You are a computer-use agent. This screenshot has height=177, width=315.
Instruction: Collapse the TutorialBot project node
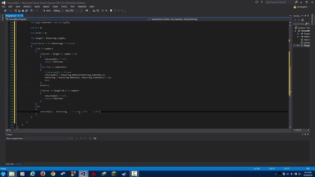pyautogui.click(x=295, y=31)
